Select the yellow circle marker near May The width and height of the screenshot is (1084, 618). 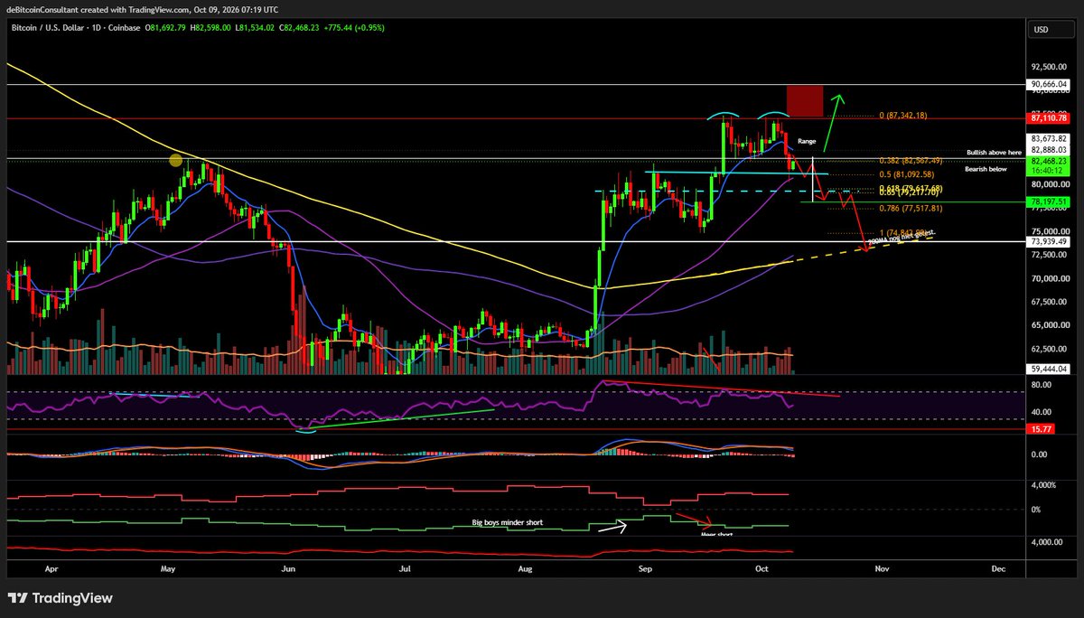tap(175, 160)
